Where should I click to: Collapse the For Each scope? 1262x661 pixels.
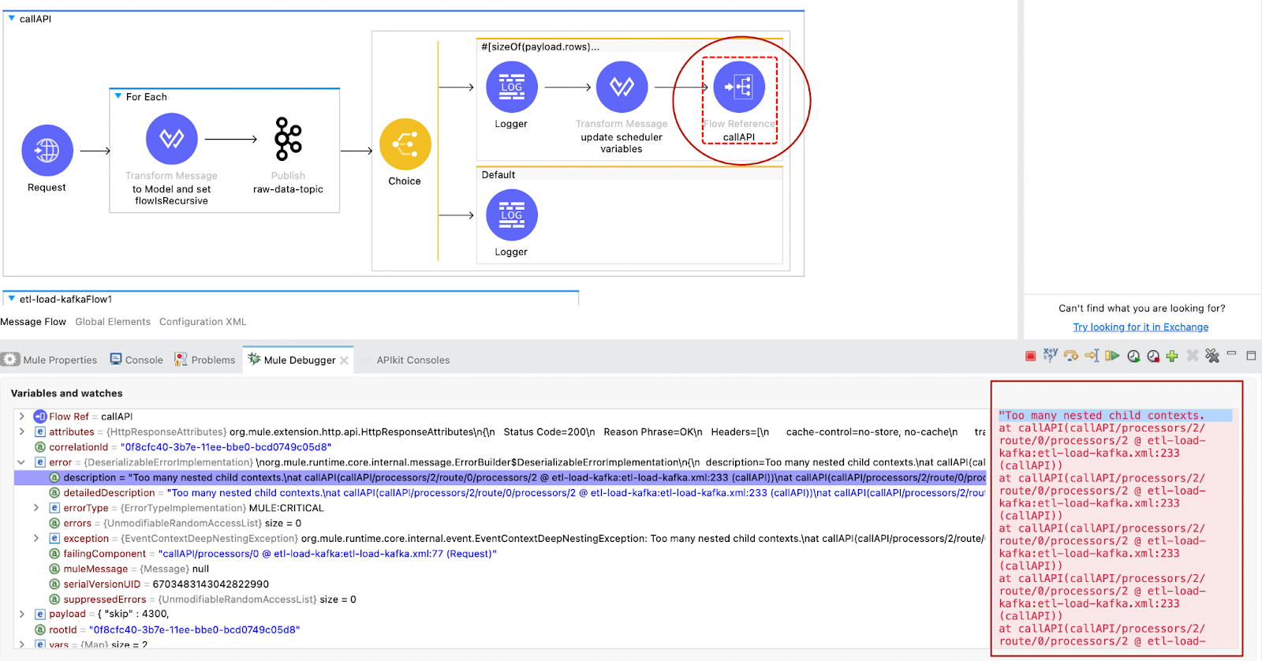[x=118, y=96]
